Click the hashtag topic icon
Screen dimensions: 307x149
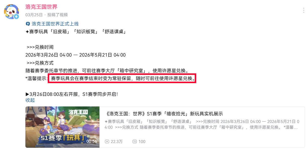[28, 24]
